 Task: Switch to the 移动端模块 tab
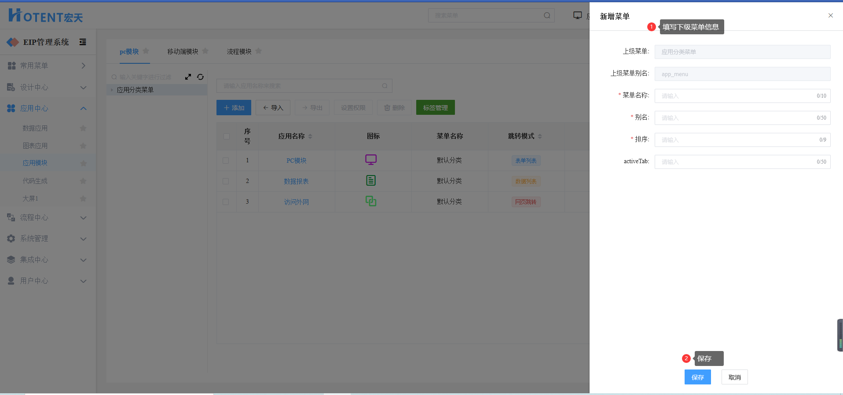point(183,51)
